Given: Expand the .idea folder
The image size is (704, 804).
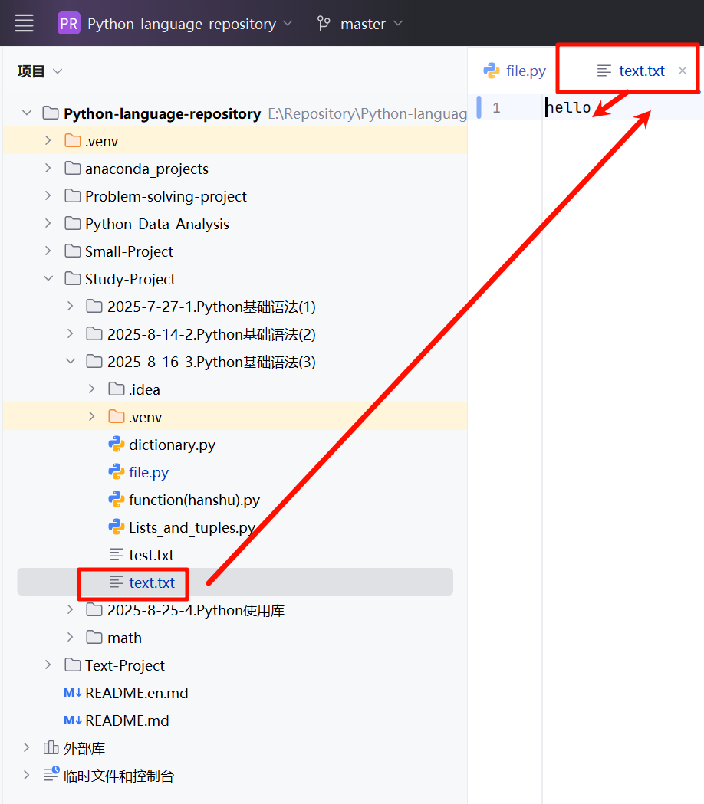Looking at the screenshot, I should click(x=92, y=389).
